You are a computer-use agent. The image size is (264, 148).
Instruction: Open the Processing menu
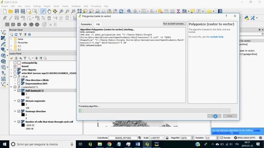[96, 6]
